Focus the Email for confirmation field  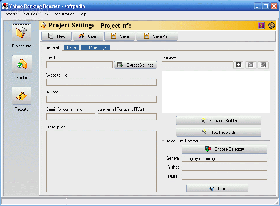coord(71,116)
